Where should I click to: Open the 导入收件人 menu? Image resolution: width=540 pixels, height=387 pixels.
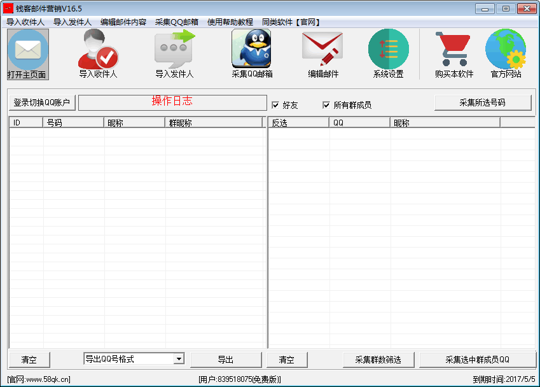tap(25, 22)
